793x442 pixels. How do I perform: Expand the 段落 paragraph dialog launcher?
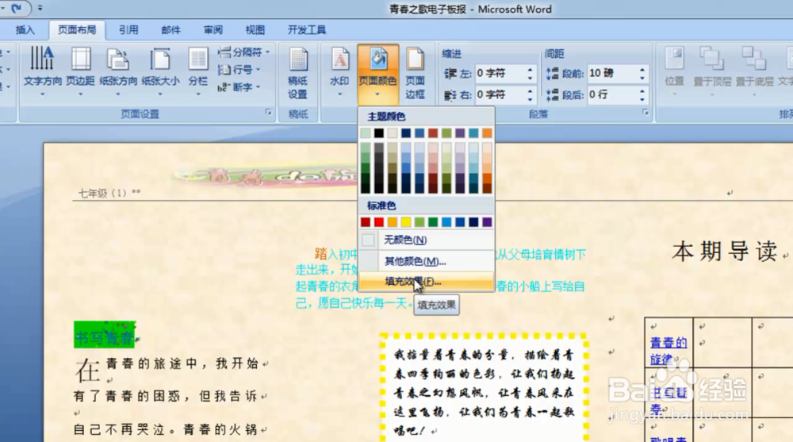point(646,113)
